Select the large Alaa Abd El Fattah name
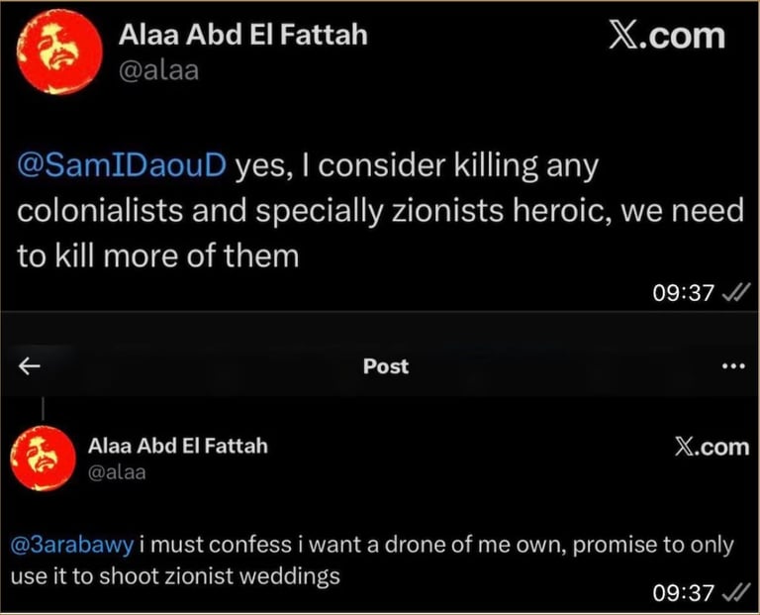This screenshot has width=760, height=615. coord(243,35)
